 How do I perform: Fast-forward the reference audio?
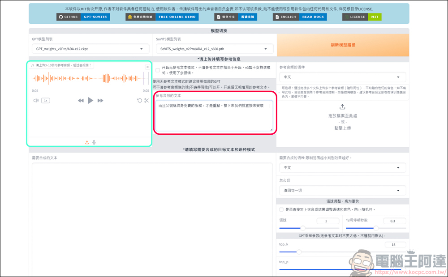click(x=100, y=100)
